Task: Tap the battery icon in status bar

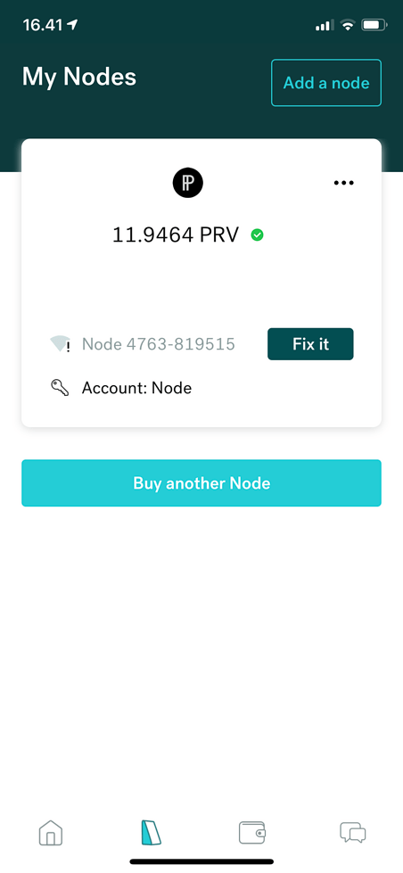Action: coord(374,25)
